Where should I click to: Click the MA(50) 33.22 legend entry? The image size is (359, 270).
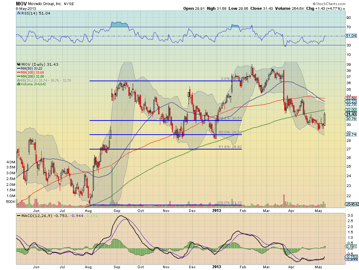click(x=31, y=69)
